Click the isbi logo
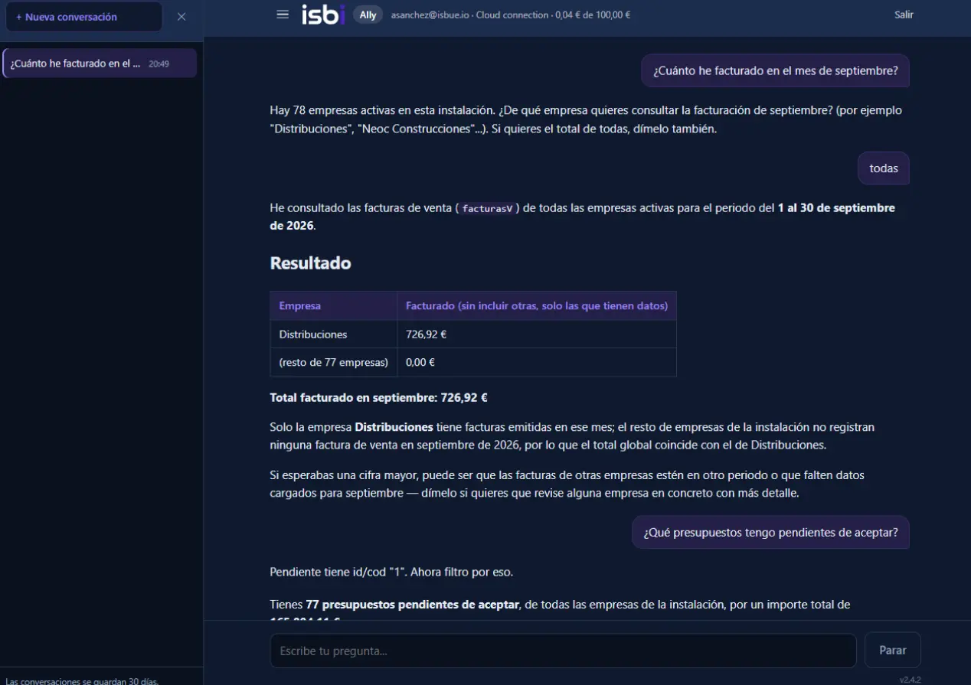This screenshot has width=971, height=685. 323,15
